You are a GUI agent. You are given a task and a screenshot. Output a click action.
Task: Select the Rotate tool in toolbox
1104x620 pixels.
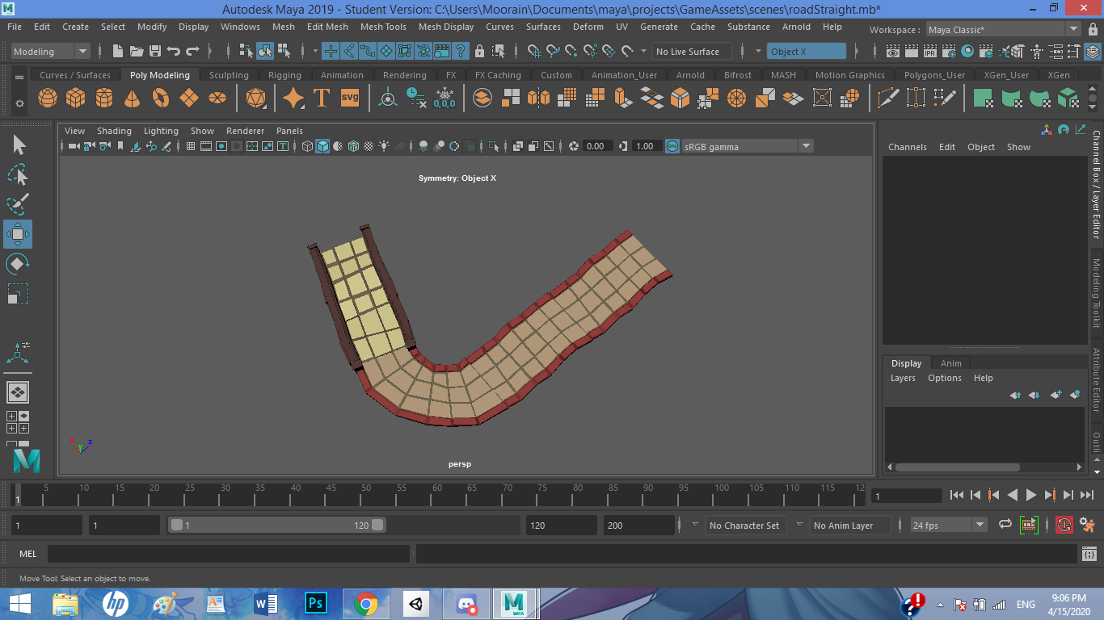[x=18, y=264]
